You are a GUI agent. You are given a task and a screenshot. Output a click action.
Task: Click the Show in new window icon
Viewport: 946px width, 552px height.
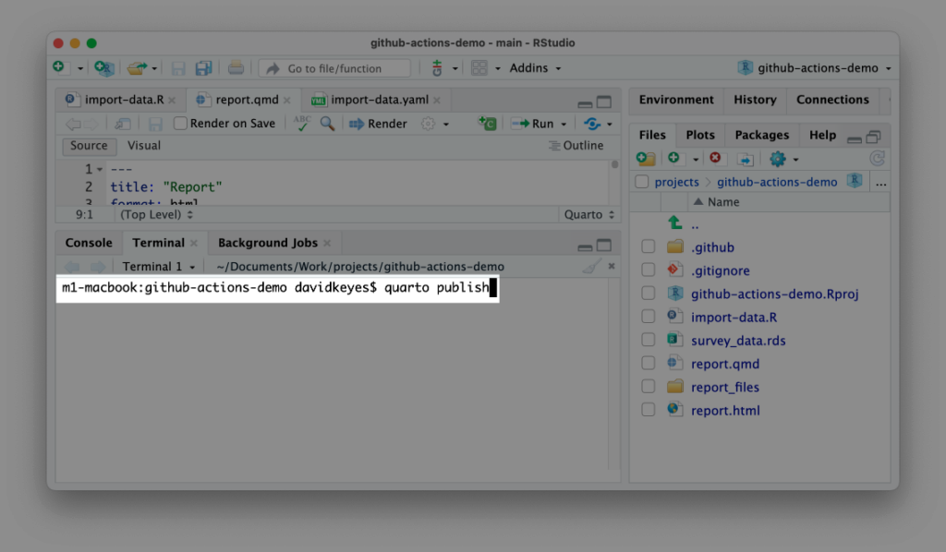(123, 124)
